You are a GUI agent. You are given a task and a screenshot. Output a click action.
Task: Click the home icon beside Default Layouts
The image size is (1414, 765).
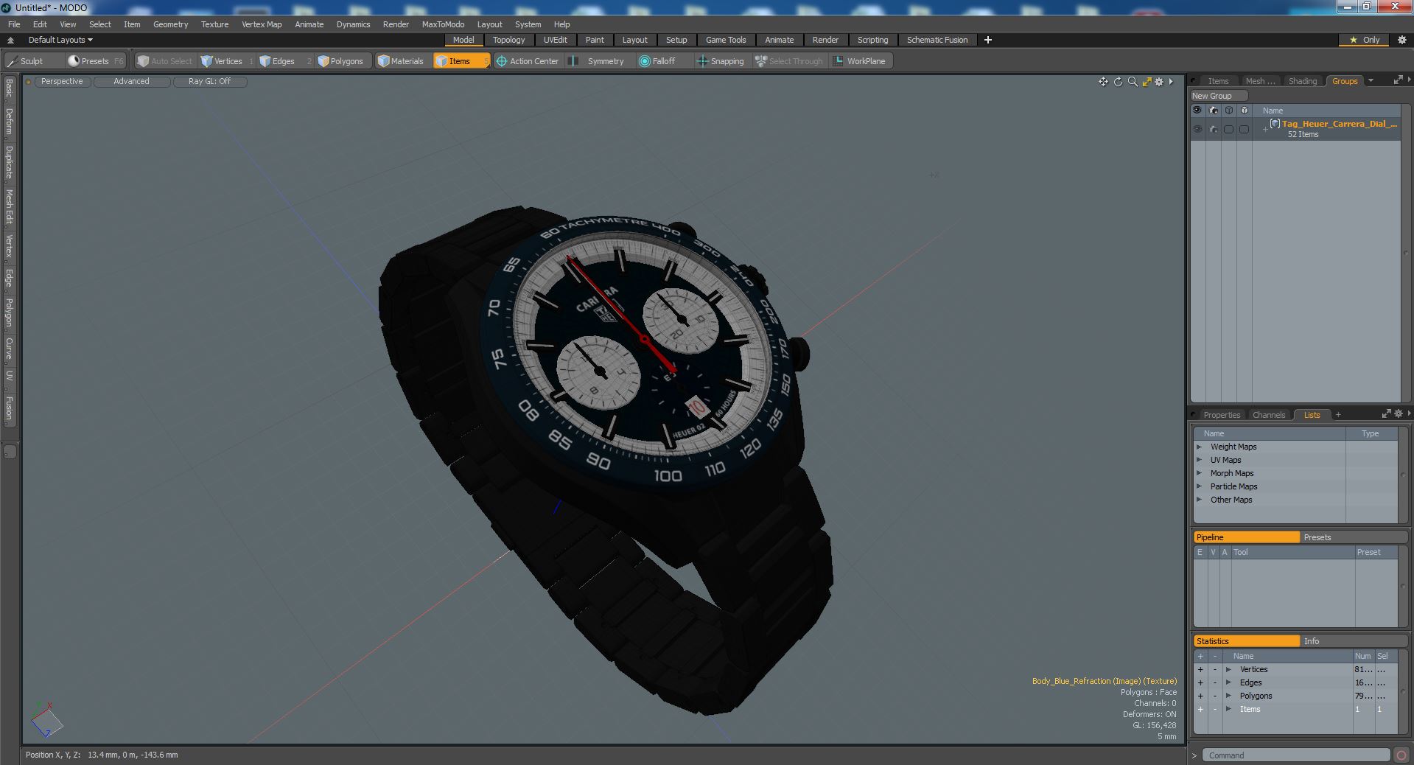coord(11,40)
